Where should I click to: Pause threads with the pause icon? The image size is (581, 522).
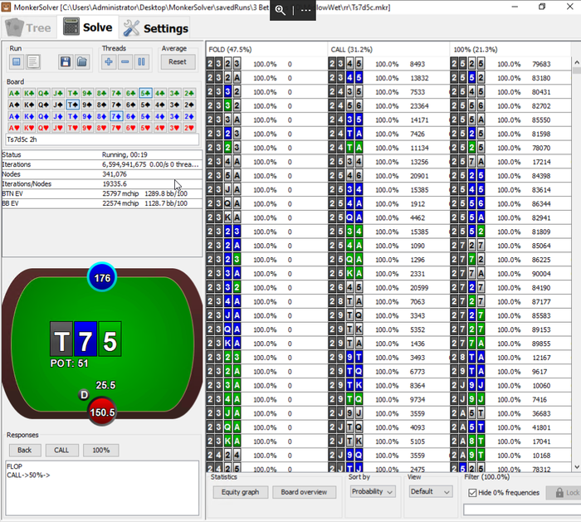click(x=142, y=62)
